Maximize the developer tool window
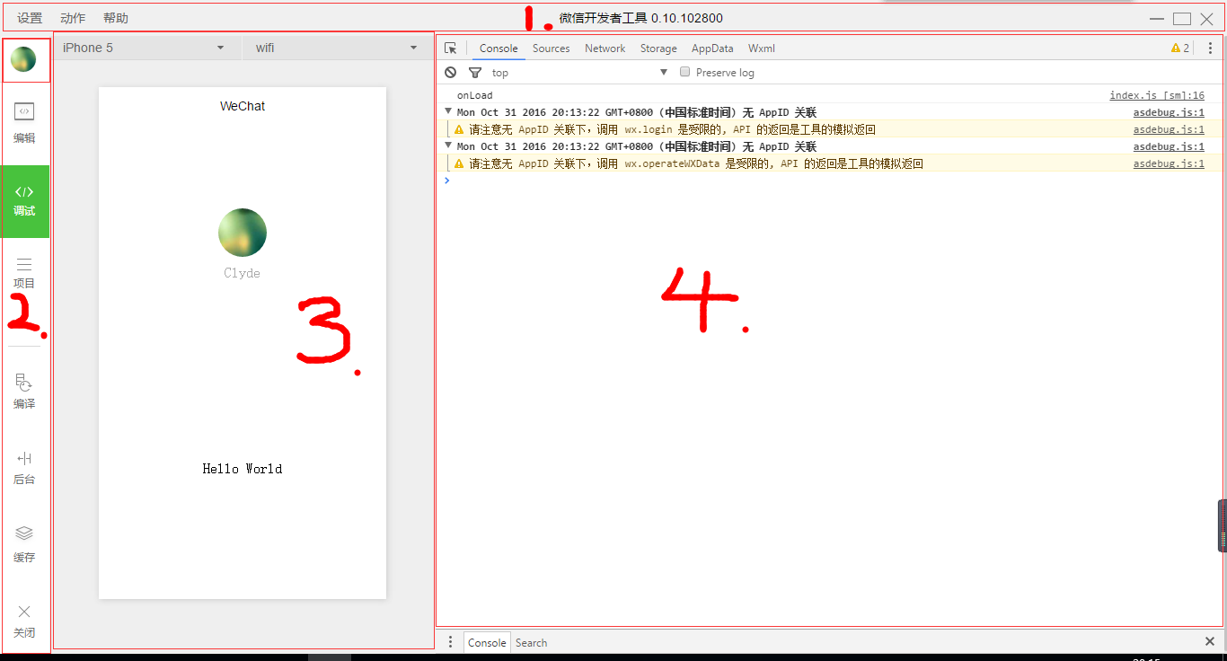The height and width of the screenshot is (661, 1227). 1182,18
